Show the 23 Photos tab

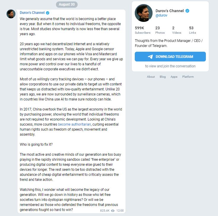pos(160,30)
